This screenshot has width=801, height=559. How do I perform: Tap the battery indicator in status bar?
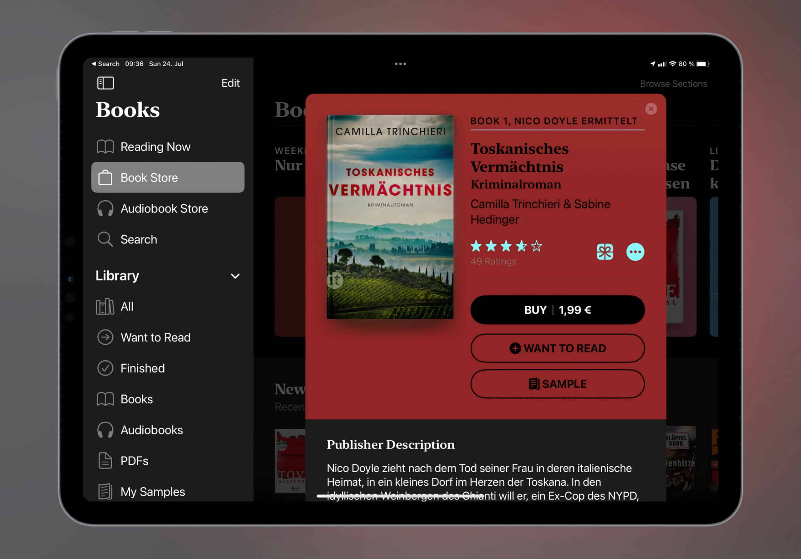pos(703,64)
